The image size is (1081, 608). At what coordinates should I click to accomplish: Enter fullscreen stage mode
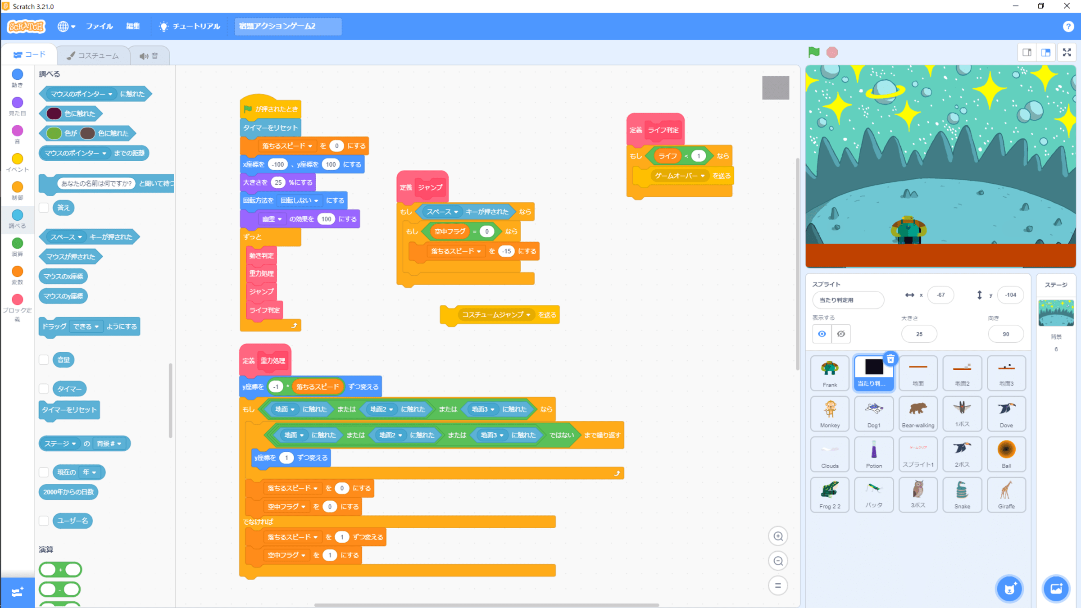[x=1067, y=52]
